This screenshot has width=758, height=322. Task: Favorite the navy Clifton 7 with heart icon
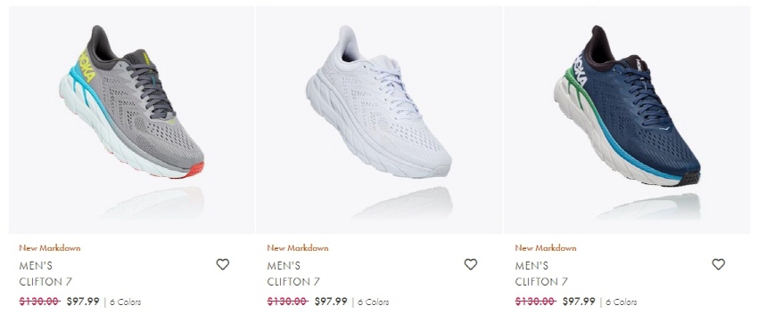tap(719, 264)
